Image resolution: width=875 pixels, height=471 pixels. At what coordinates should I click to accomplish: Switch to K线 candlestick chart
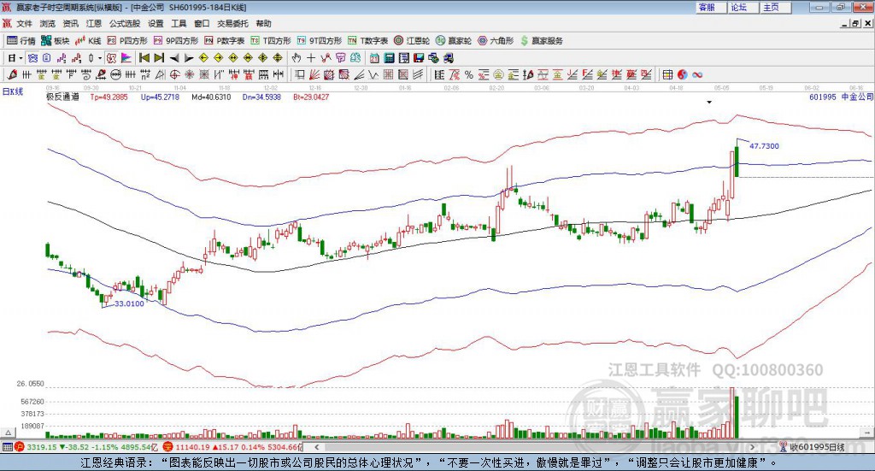point(88,41)
